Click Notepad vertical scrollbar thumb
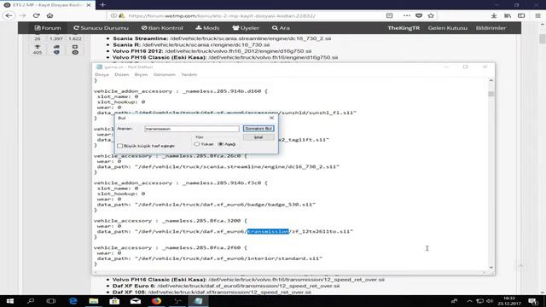Viewport: 546px width, 307px height. tap(491, 94)
